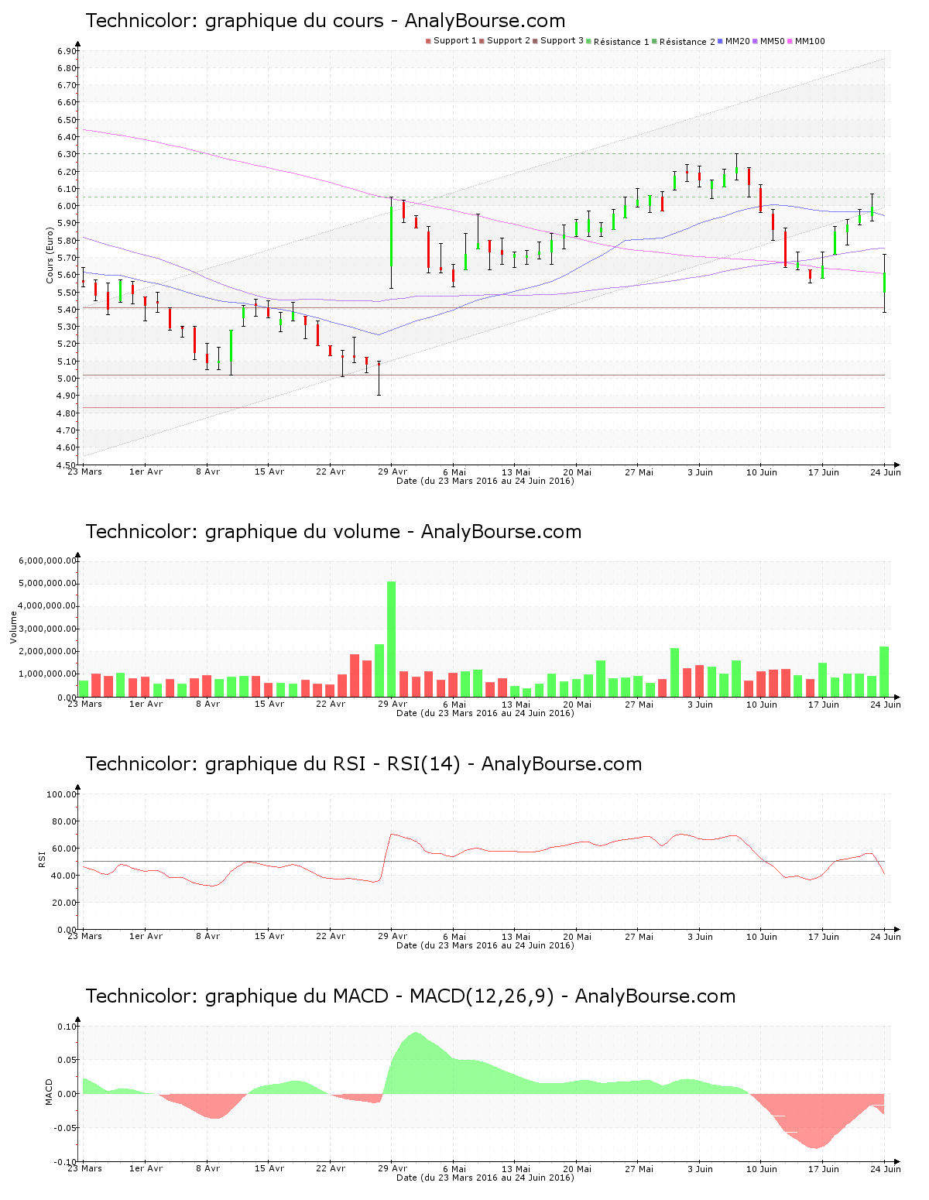
Task: Click the volume chart title text
Action: pyautogui.click(x=333, y=532)
